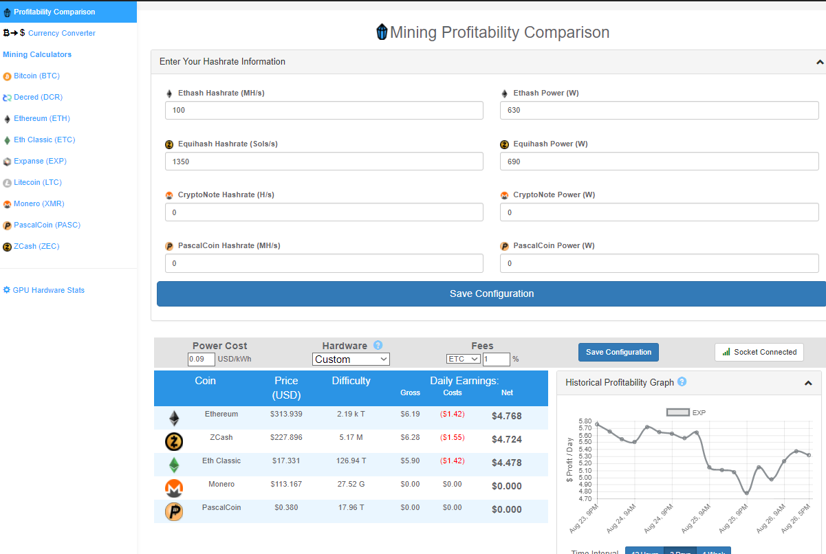Screen dimensions: 826x554
Task: Click the Monero icon next to CryptoNote Hashrate label
Action: click(169, 195)
